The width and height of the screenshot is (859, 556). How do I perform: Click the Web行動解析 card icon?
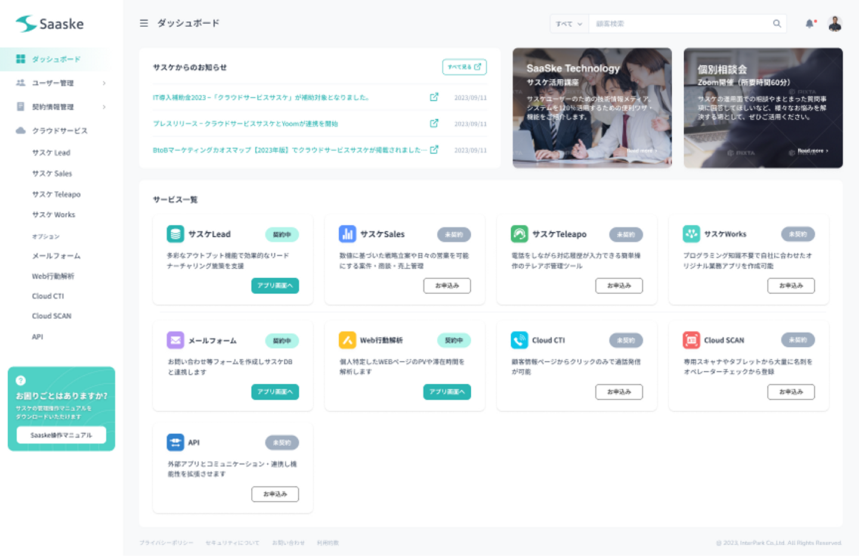tap(347, 340)
